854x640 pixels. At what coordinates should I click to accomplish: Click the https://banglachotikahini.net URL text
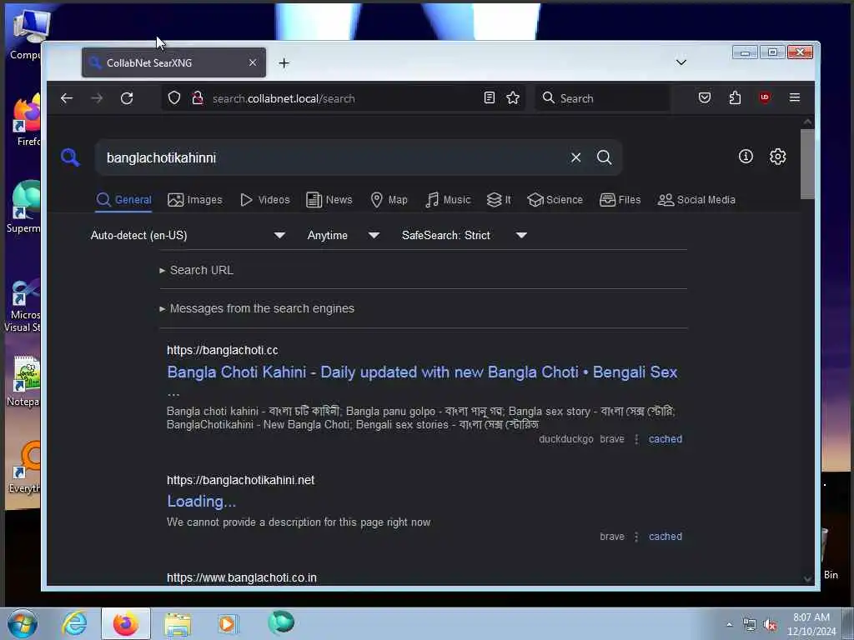coord(240,480)
